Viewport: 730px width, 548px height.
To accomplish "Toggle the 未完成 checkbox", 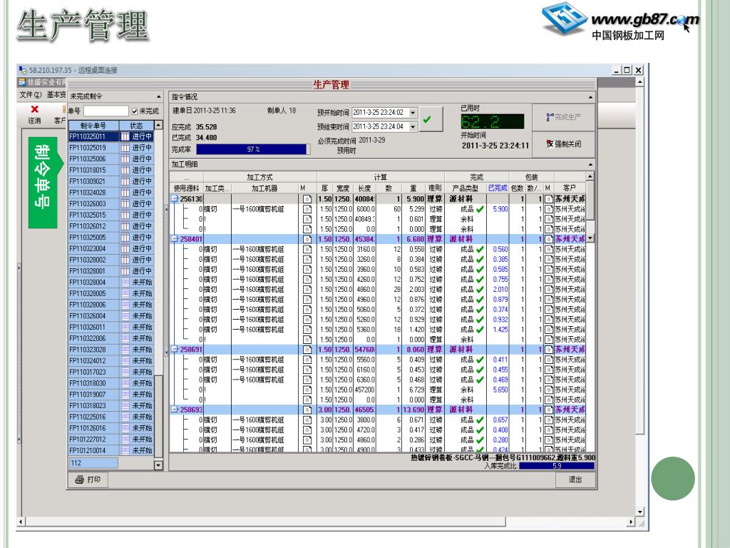I will pyautogui.click(x=135, y=111).
